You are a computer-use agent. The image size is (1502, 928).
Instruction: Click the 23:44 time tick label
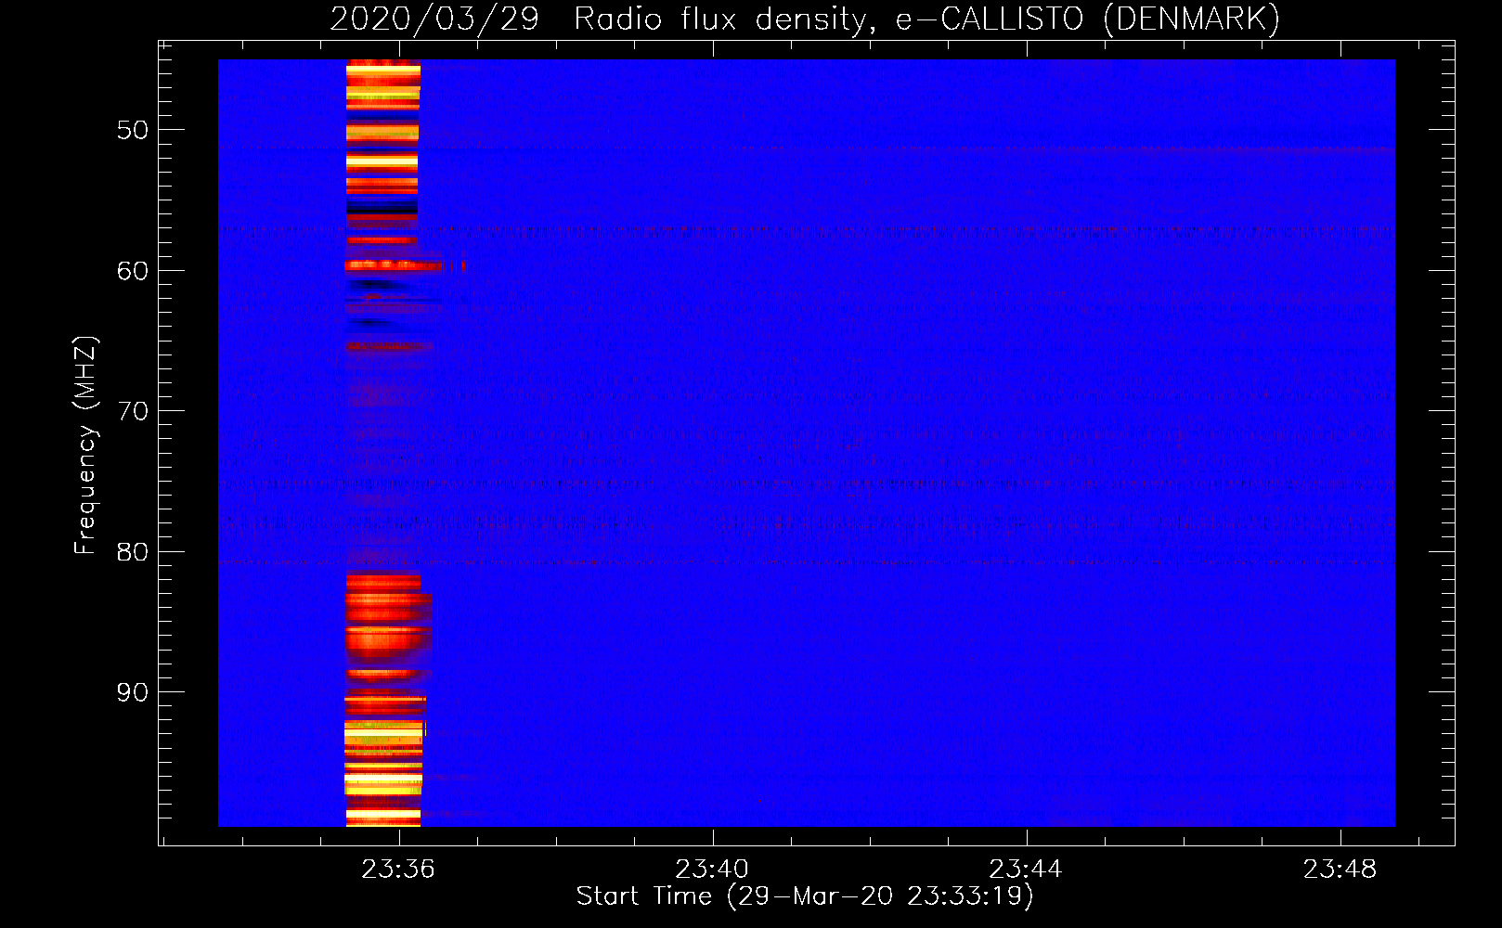click(x=1026, y=870)
